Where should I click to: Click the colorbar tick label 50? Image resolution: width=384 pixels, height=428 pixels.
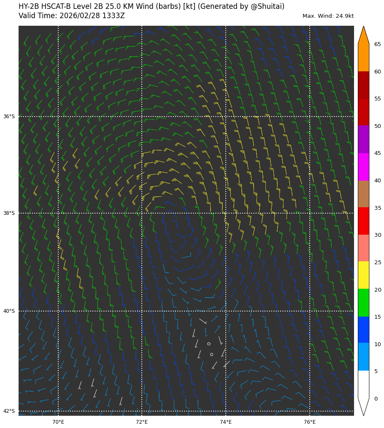click(x=377, y=126)
